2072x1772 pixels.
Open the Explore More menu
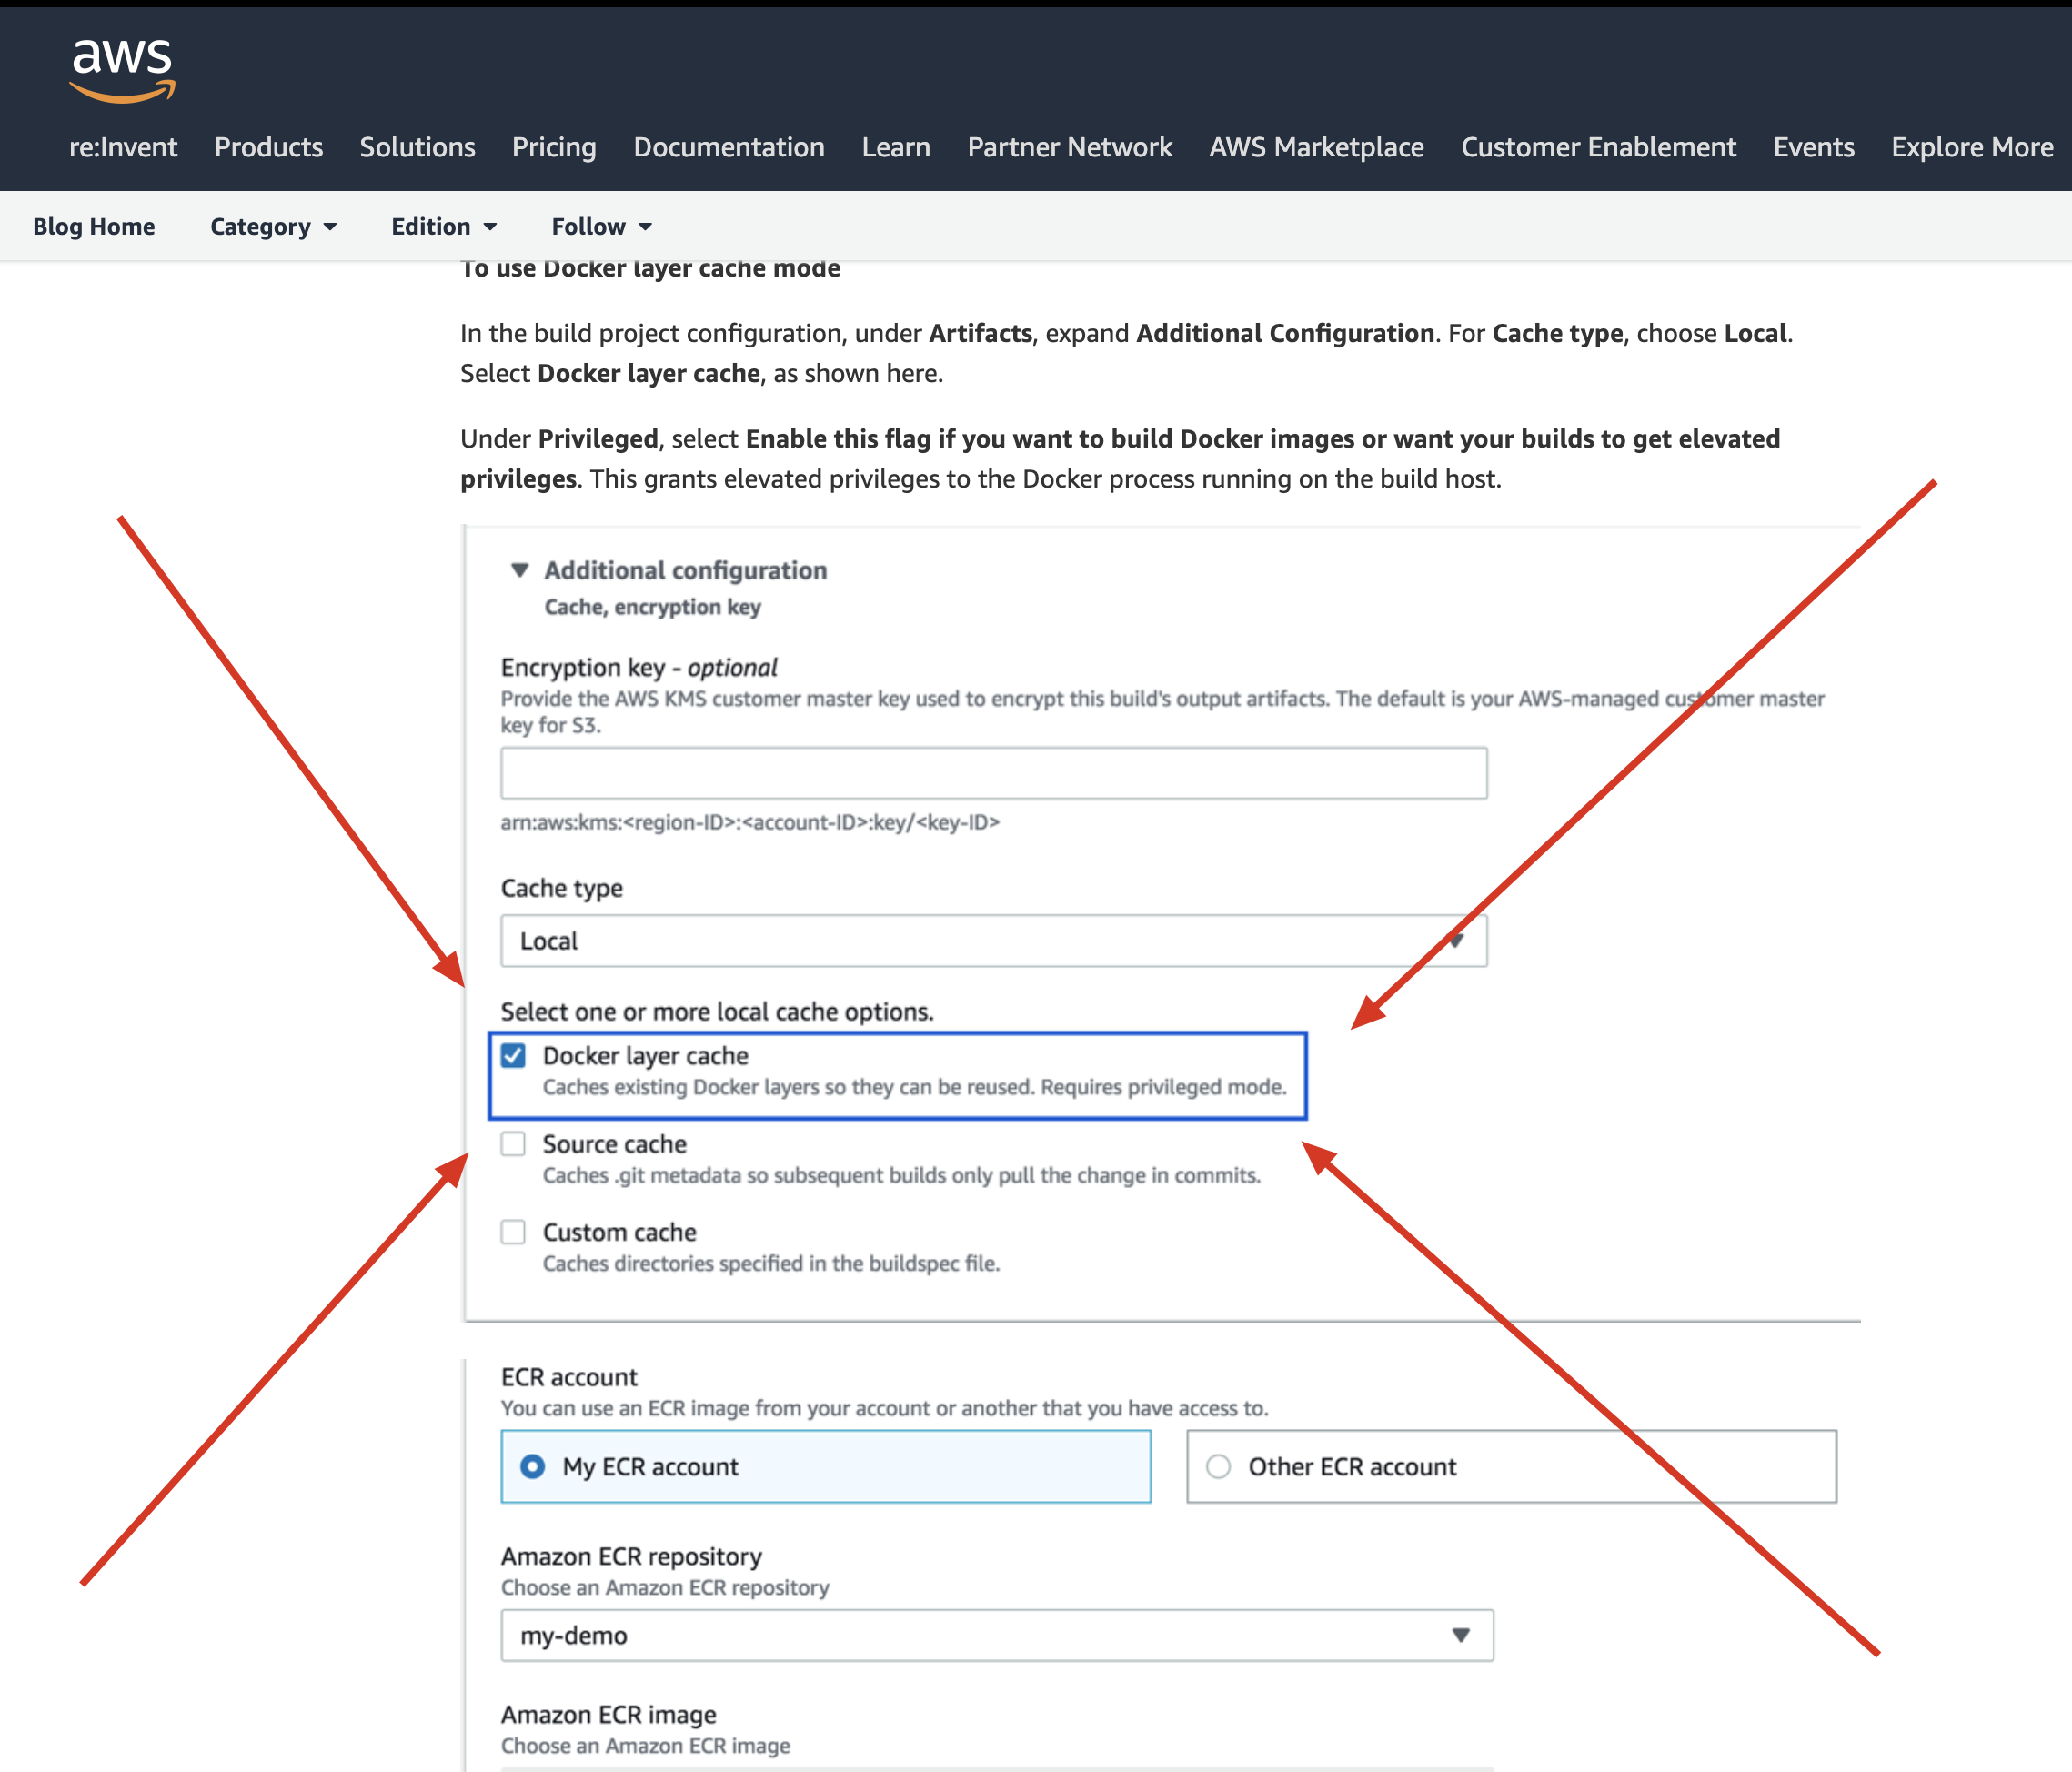tap(1971, 147)
